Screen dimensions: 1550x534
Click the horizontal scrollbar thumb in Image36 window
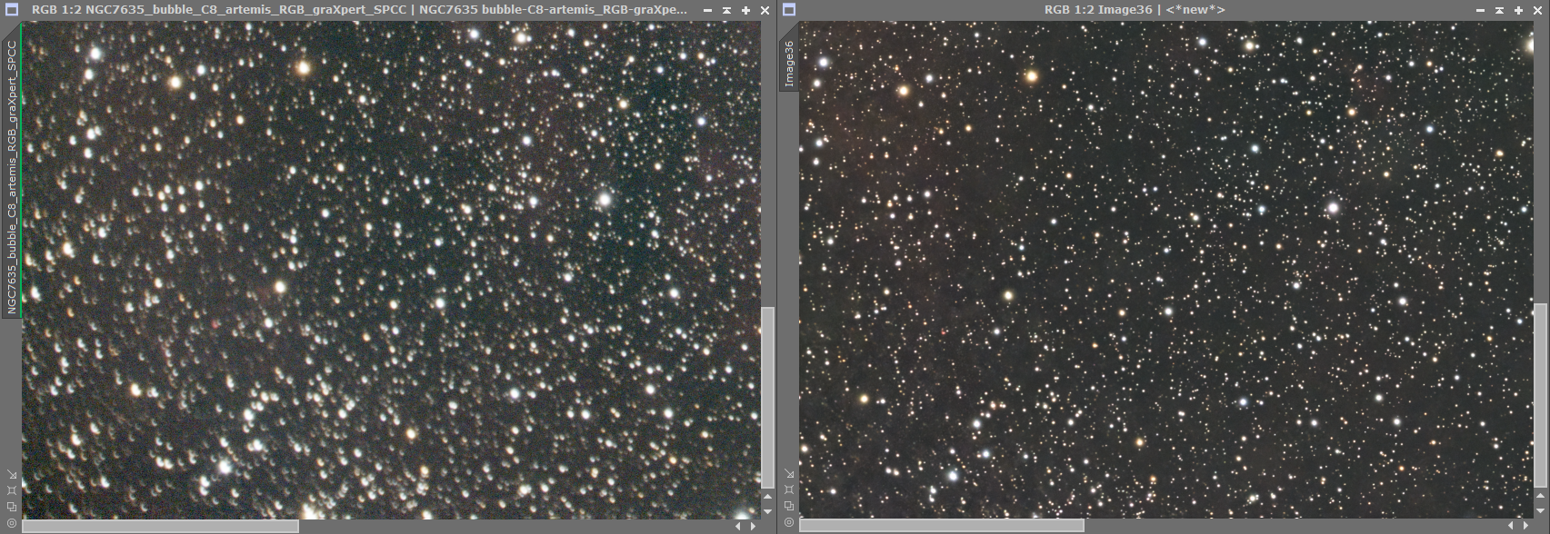[x=941, y=525]
